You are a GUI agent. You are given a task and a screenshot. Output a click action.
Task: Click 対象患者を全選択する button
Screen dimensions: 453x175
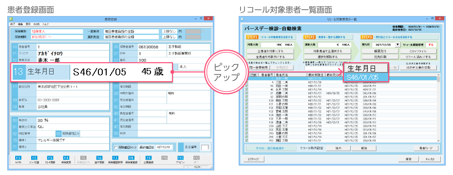click(328, 51)
